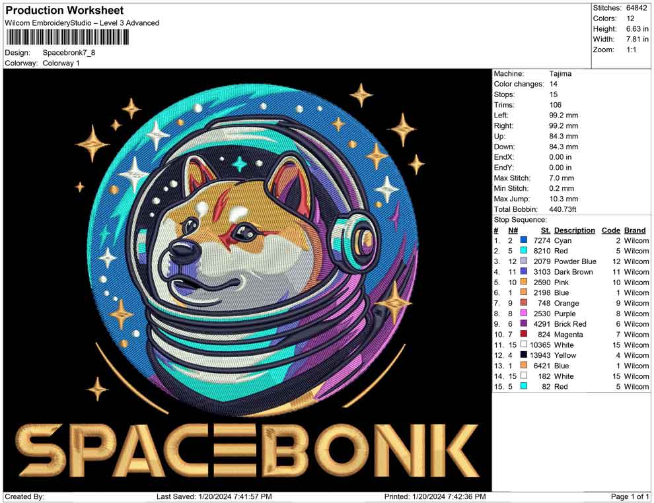The height and width of the screenshot is (503, 654).
Task: Pick the dark swatch beside Yellow
Action: point(523,354)
